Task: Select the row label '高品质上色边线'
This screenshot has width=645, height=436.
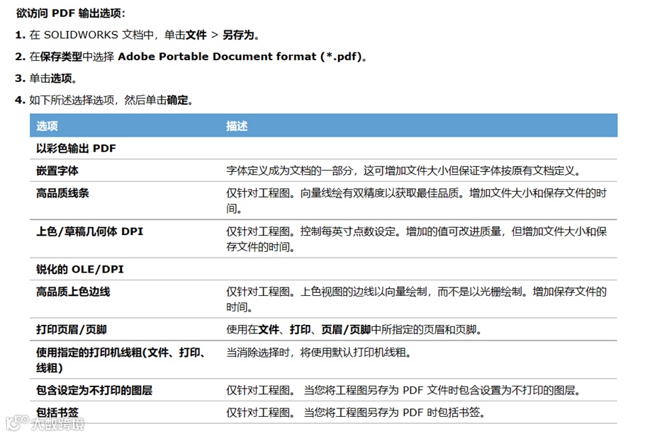Action: point(73,292)
